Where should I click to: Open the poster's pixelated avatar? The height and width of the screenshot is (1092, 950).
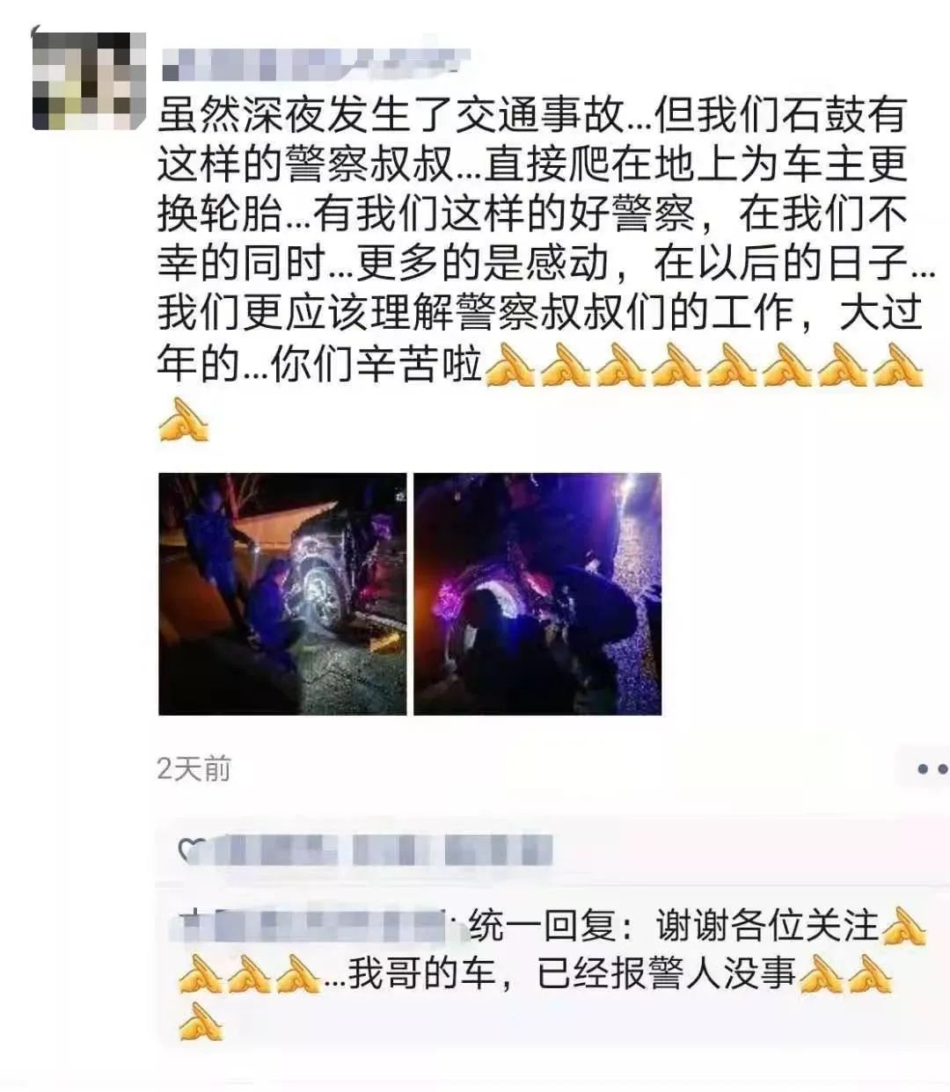tap(88, 81)
